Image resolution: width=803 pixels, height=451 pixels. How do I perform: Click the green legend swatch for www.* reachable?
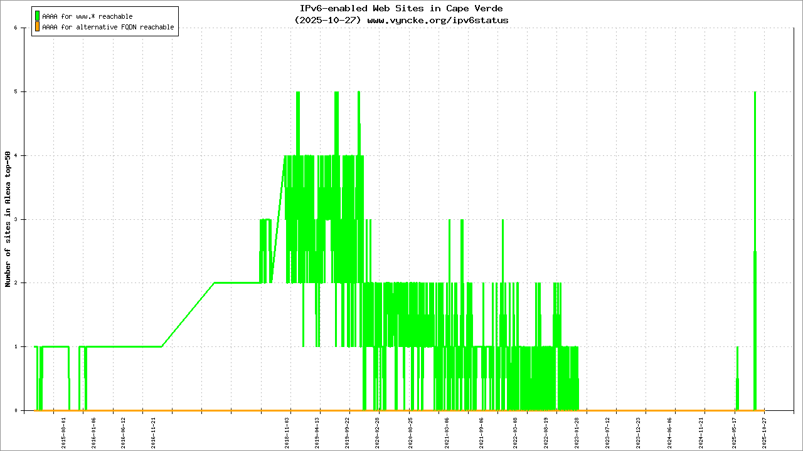[x=37, y=16]
